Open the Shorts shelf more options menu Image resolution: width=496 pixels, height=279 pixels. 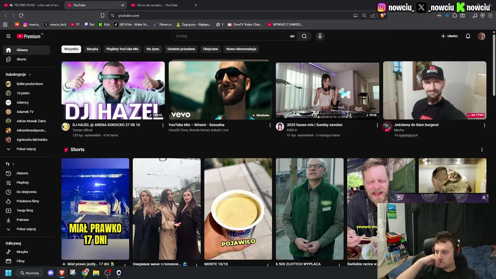(482, 150)
